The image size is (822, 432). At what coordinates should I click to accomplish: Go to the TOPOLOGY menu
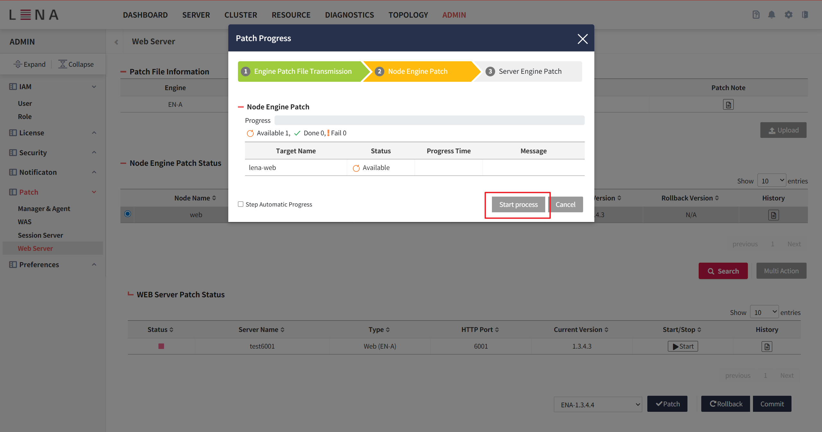408,15
